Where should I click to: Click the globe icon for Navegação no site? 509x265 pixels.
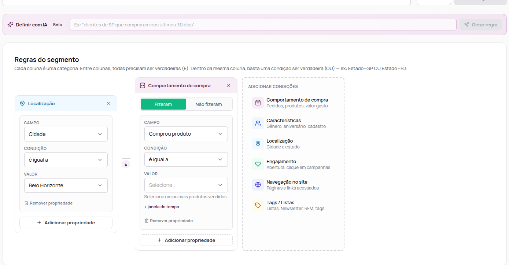point(258,185)
